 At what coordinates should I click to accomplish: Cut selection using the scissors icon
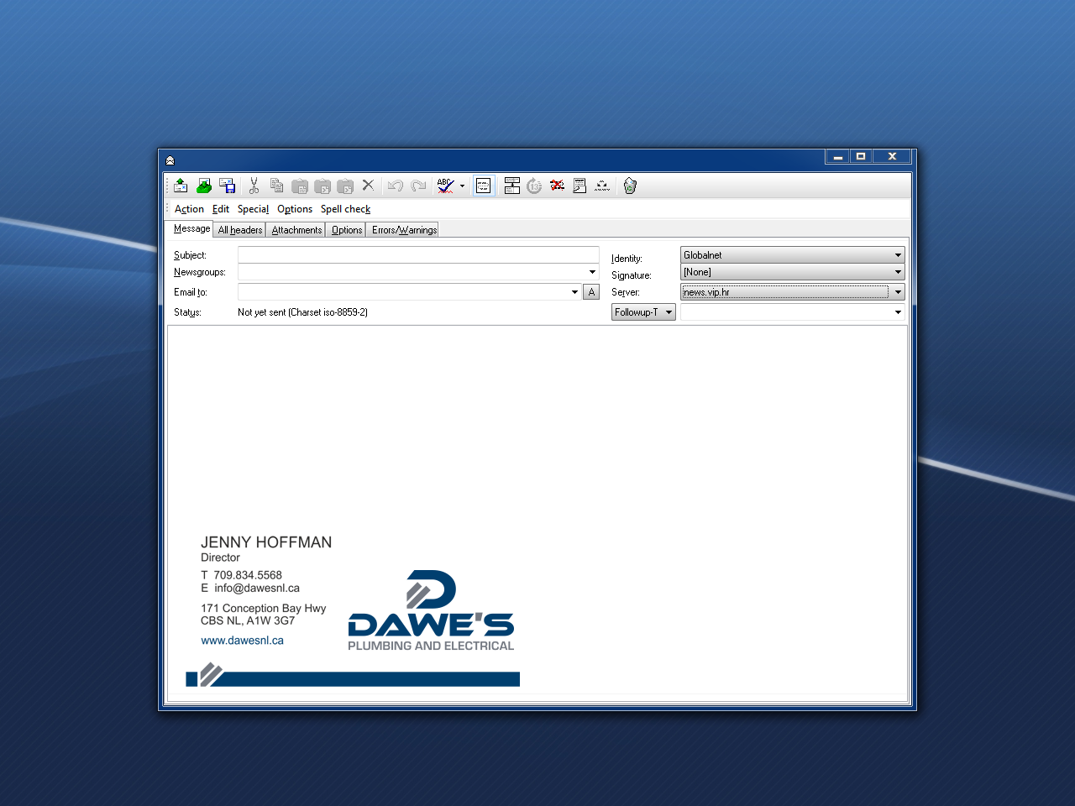point(254,186)
